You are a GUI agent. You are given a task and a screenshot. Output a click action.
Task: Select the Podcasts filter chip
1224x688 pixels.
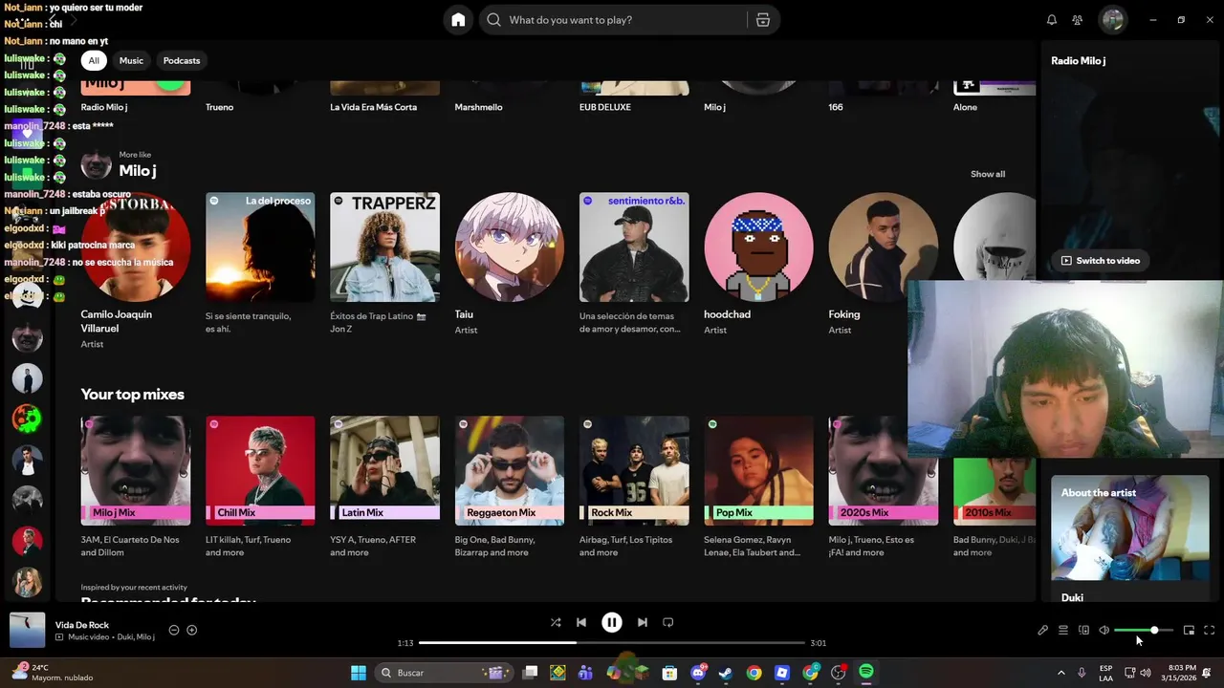(182, 60)
